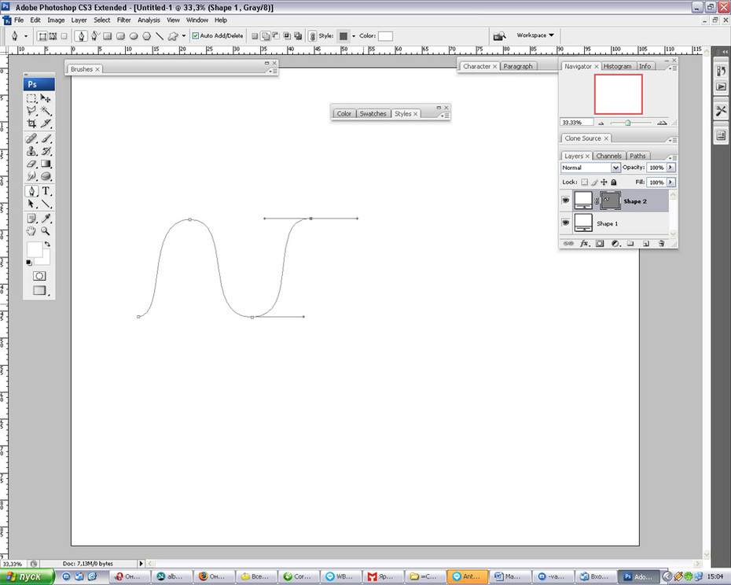This screenshot has width=731, height=585.
Task: Select the Horizontal Type tool
Action: pos(46,191)
